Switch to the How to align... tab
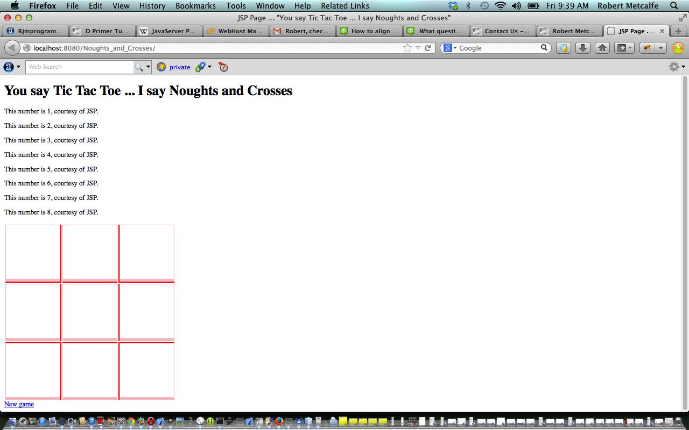The image size is (689, 430). (369, 31)
